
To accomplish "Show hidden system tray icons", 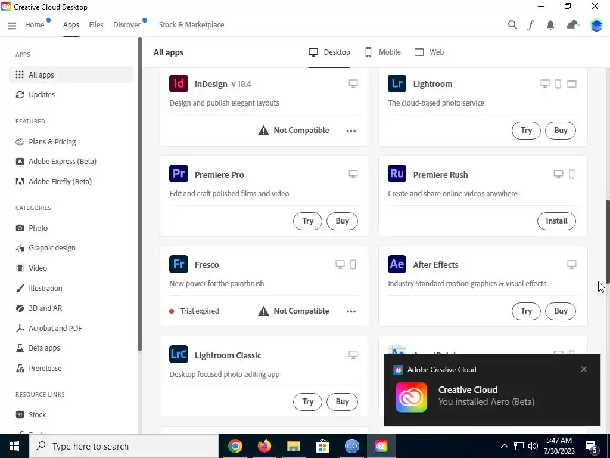I will point(504,446).
